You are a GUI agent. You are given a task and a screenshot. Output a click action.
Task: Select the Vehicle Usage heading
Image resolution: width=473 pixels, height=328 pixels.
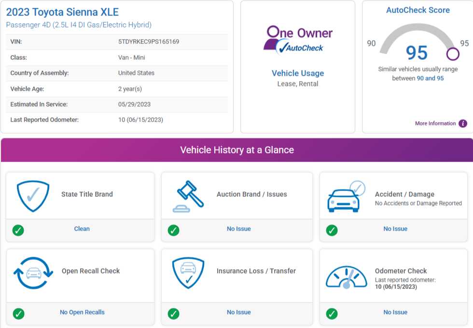click(298, 73)
